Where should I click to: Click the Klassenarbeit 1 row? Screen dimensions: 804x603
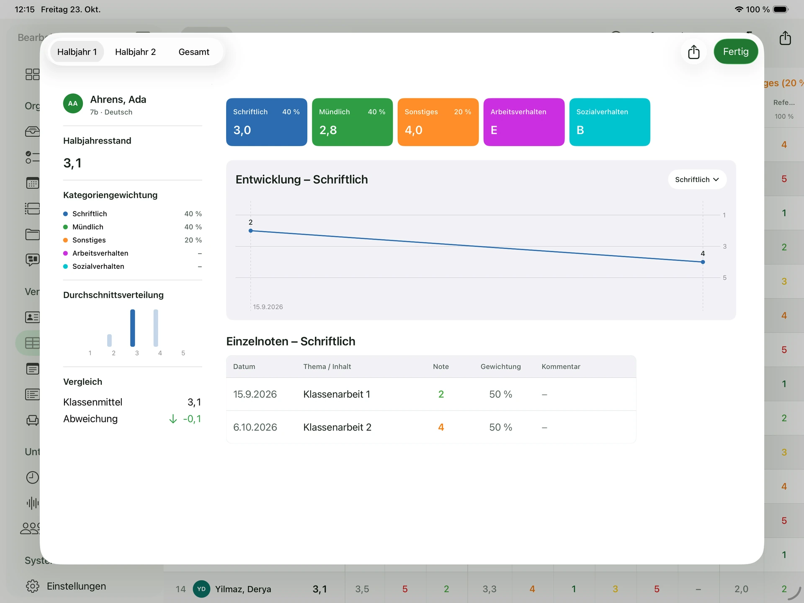[431, 394]
